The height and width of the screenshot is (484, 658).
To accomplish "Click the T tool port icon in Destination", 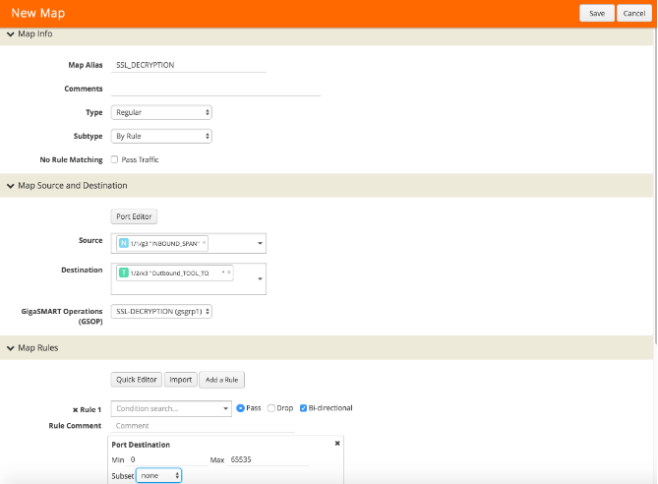I will (x=123, y=272).
